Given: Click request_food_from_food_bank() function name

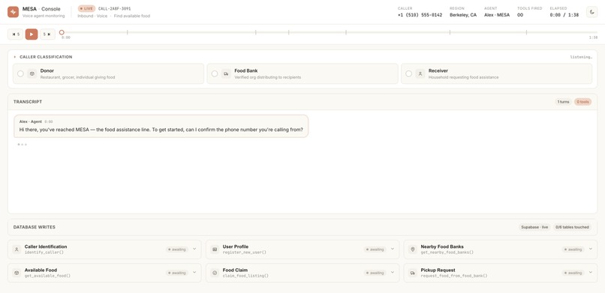Looking at the screenshot, I should [453, 276].
